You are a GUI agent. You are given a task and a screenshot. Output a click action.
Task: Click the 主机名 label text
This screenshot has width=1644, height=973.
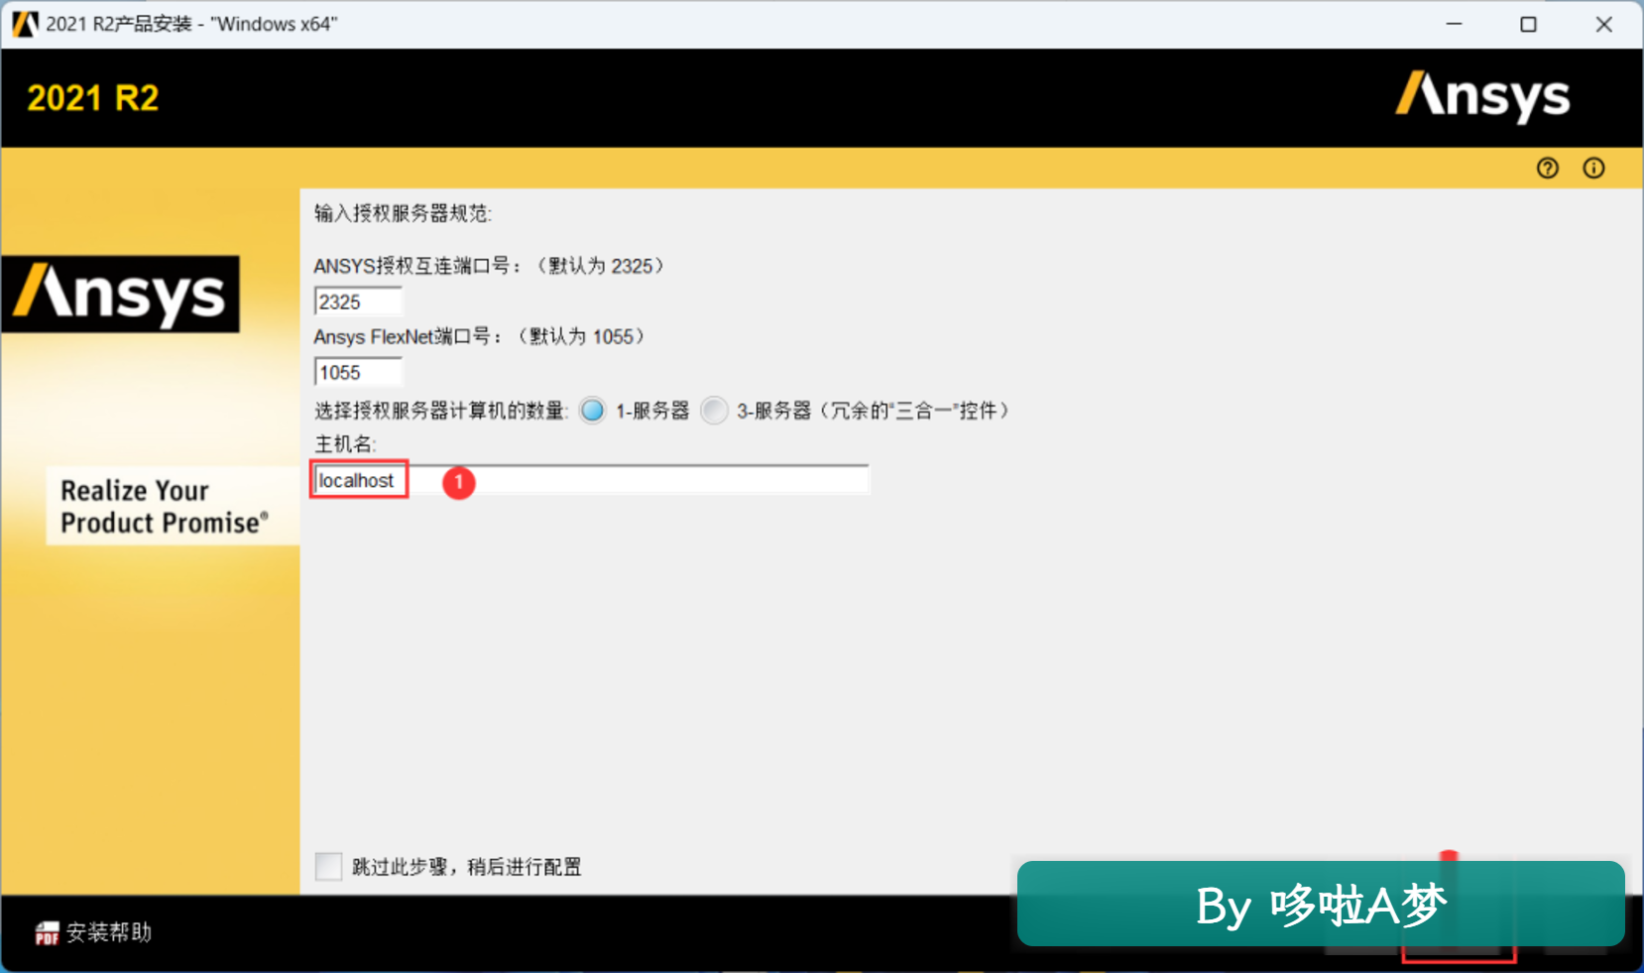tap(345, 444)
